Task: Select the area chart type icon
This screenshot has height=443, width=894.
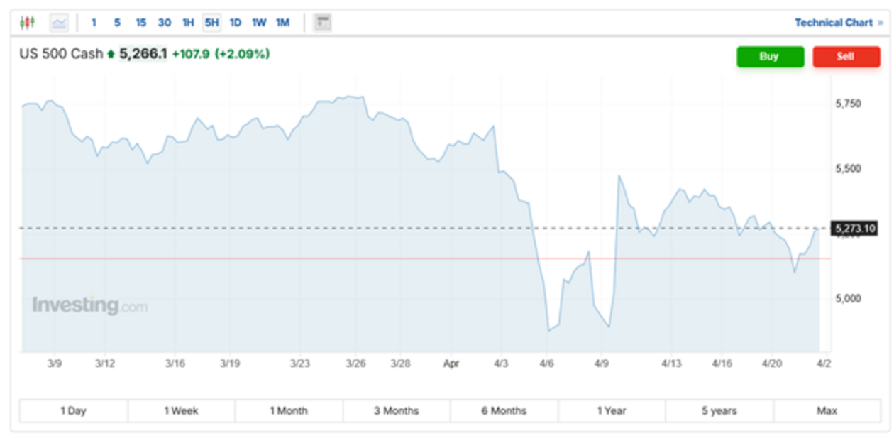Action: click(x=59, y=23)
